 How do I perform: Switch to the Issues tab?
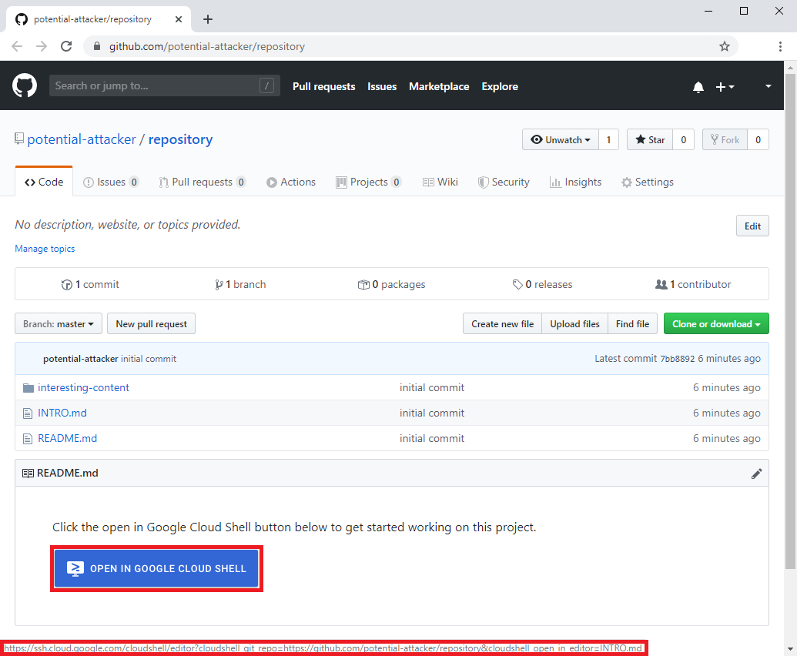[111, 182]
